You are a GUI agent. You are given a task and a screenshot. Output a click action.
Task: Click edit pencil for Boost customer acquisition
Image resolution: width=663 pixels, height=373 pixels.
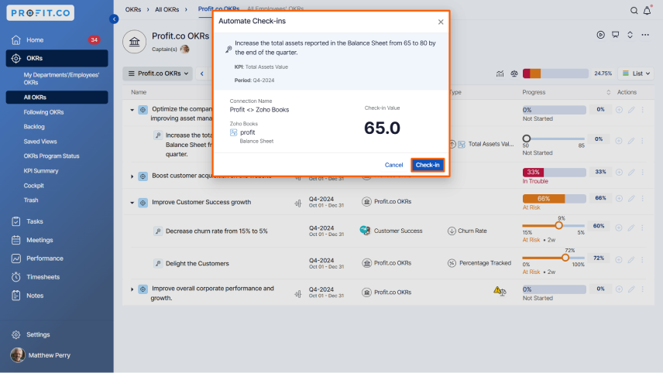pyautogui.click(x=631, y=173)
